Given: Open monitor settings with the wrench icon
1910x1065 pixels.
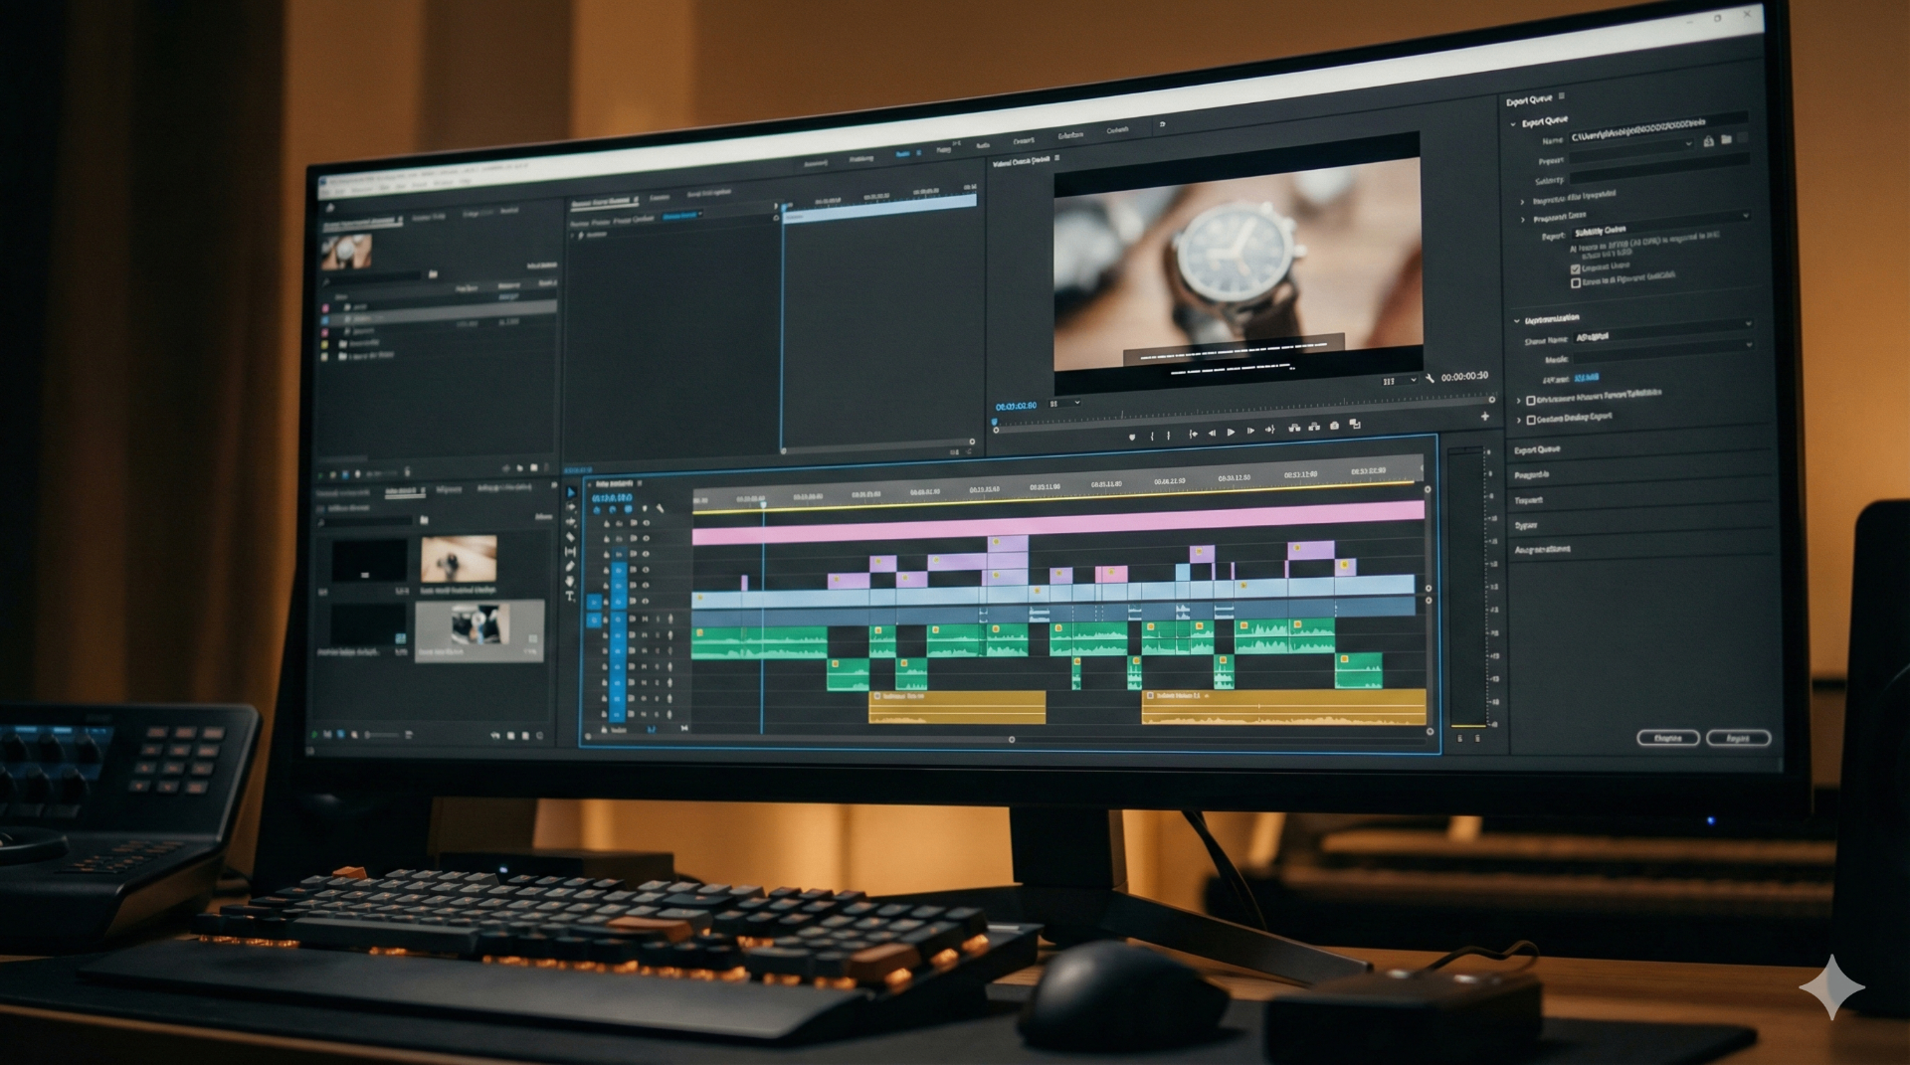Looking at the screenshot, I should (x=1432, y=379).
